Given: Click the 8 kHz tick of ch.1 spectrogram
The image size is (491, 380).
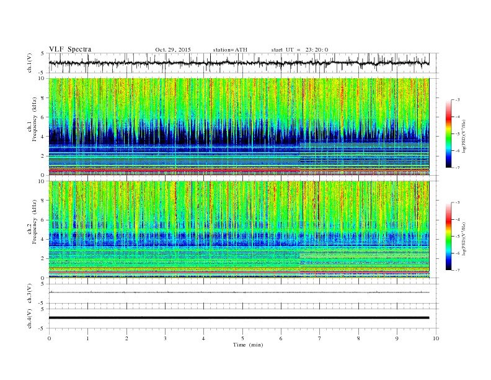Looking at the screenshot, I should pyautogui.click(x=43, y=98).
